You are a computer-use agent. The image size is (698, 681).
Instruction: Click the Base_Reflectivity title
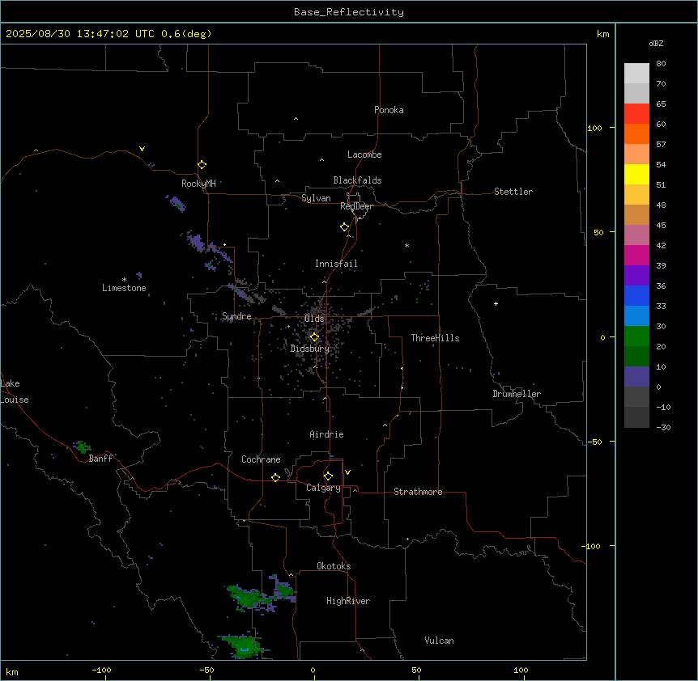[x=349, y=12]
